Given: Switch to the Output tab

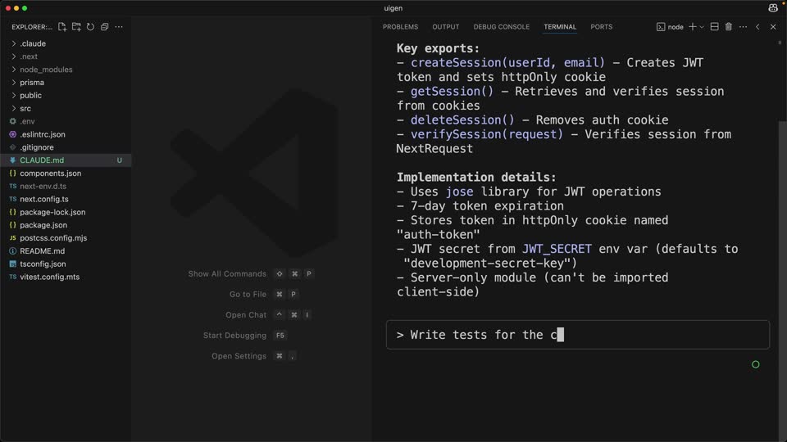Looking at the screenshot, I should (446, 27).
